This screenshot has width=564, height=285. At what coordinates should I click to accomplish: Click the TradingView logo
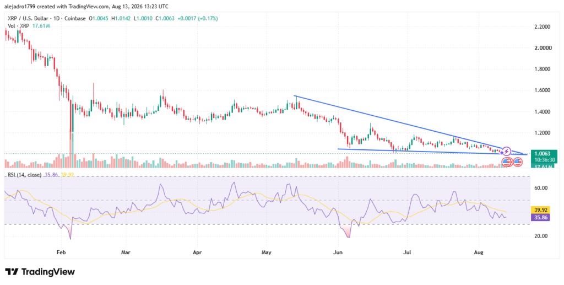40,272
